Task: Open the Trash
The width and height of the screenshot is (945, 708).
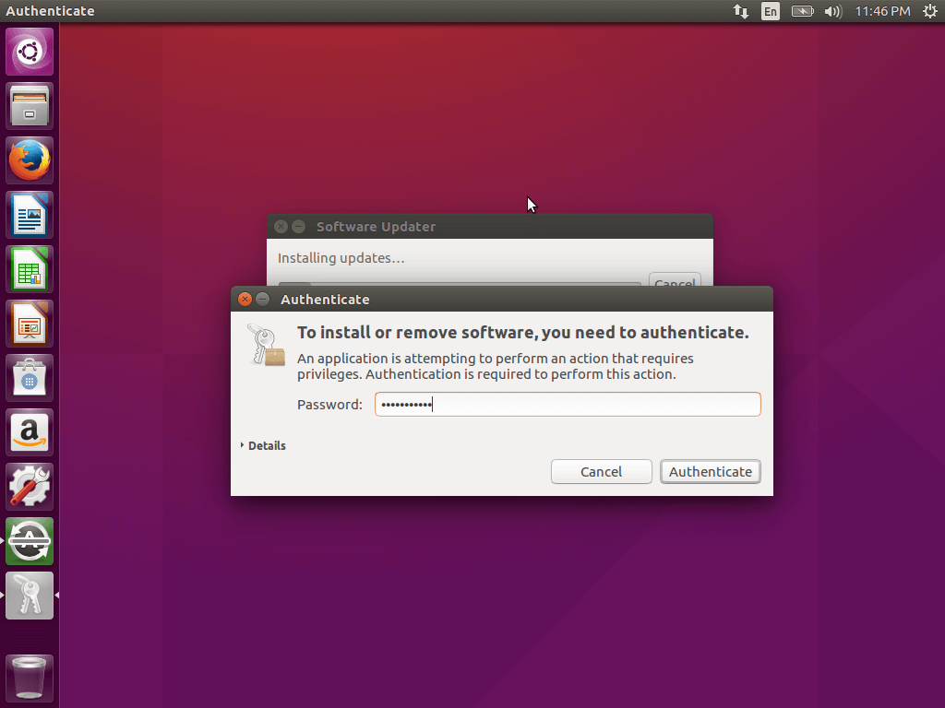Action: pos(29,678)
